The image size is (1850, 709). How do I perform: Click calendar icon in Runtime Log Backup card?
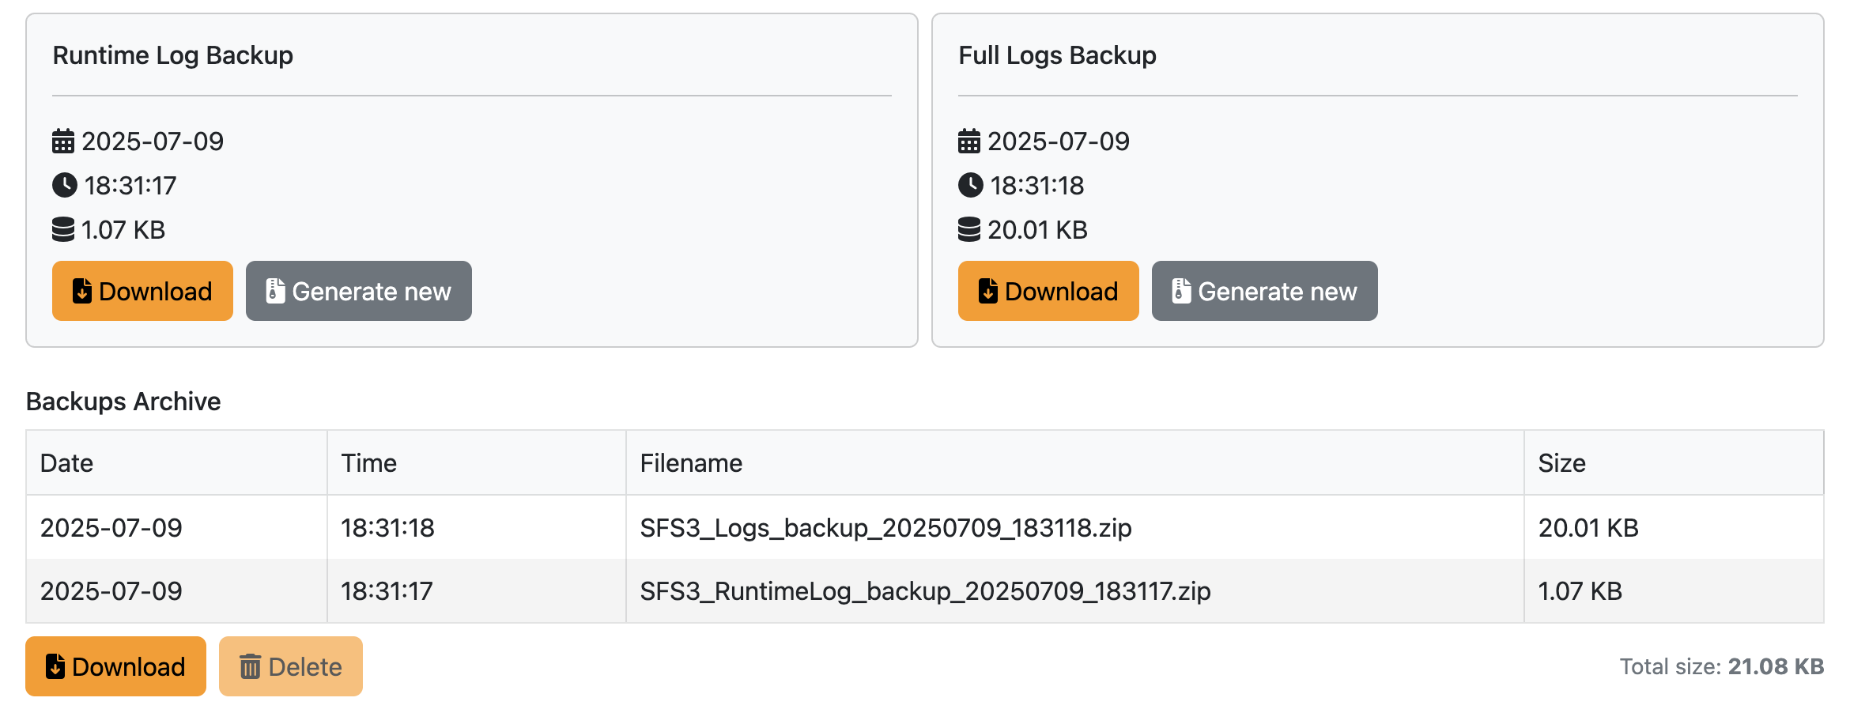(63, 141)
